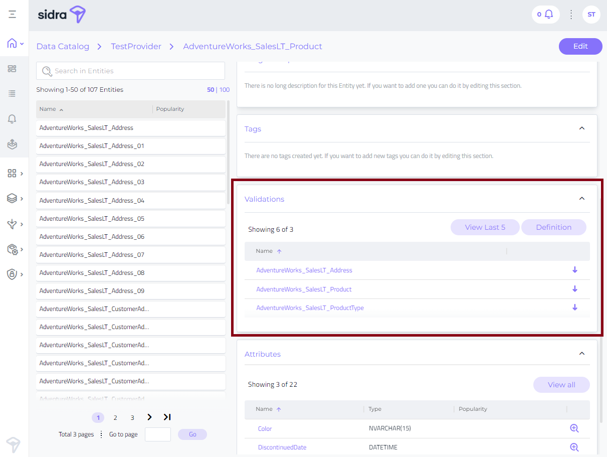Collapse the Tags section
Image resolution: width=607 pixels, height=457 pixels.
(581, 128)
